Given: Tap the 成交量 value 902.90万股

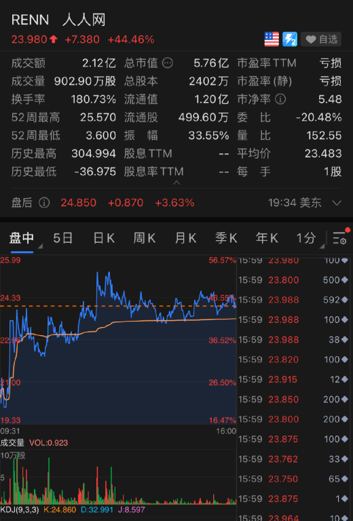Looking at the screenshot, I should [x=85, y=81].
